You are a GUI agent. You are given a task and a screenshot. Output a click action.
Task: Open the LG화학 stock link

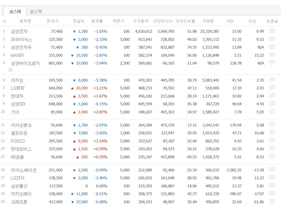[x=18, y=88]
